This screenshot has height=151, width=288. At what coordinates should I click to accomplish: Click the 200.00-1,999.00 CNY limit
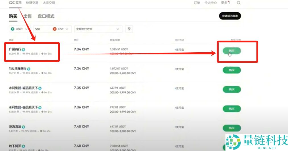[x=123, y=112]
